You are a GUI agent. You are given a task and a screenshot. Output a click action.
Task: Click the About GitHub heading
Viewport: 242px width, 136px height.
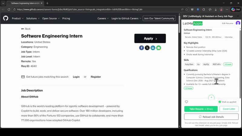(30, 97)
